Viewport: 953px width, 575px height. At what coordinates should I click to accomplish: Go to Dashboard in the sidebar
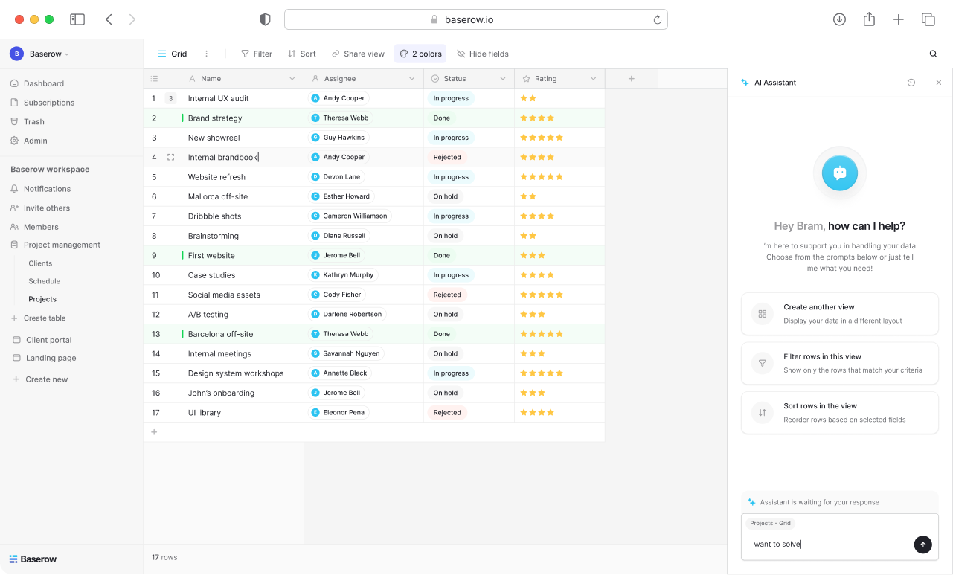pos(43,83)
